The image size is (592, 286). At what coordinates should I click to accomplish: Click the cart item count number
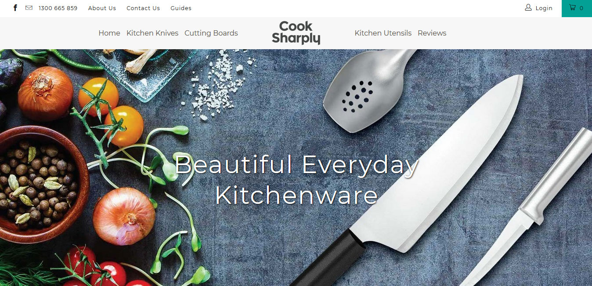pyautogui.click(x=581, y=8)
